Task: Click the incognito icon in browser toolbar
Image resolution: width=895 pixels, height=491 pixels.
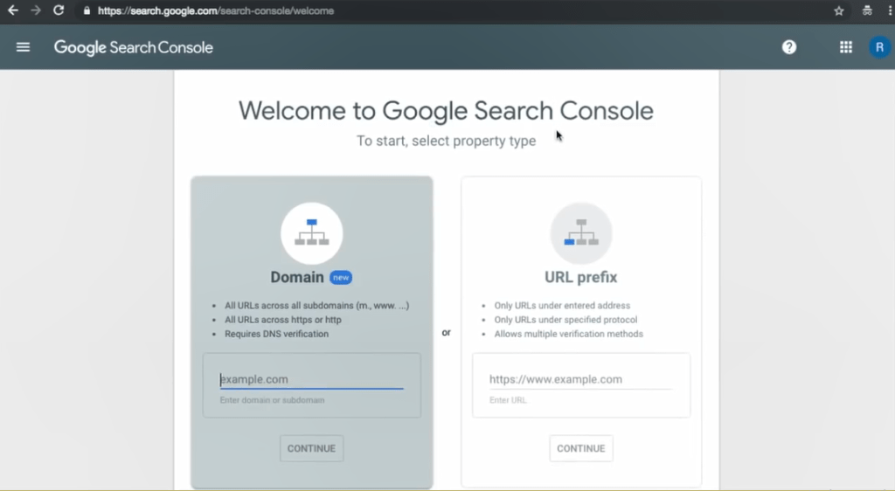Action: [x=867, y=10]
